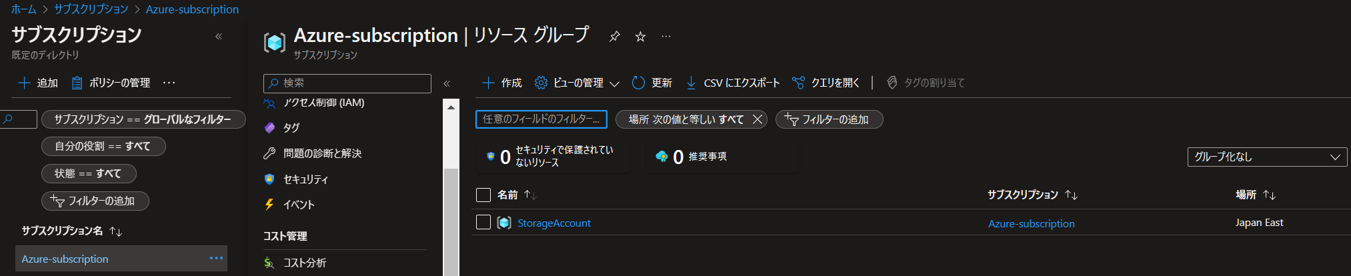Click 更新 to refresh the list
Viewport: 1351px width, 276px height.
pos(652,83)
